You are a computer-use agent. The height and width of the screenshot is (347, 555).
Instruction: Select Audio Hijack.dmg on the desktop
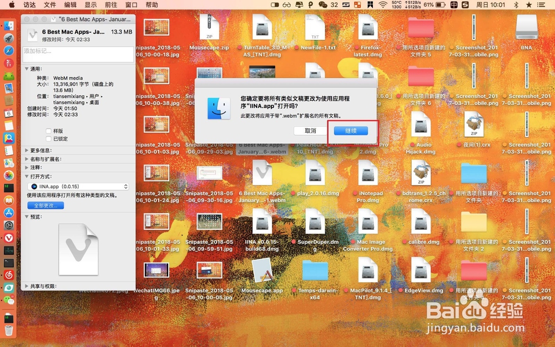[421, 124]
